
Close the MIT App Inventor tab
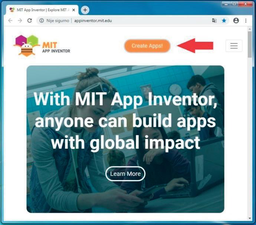coord(73,10)
